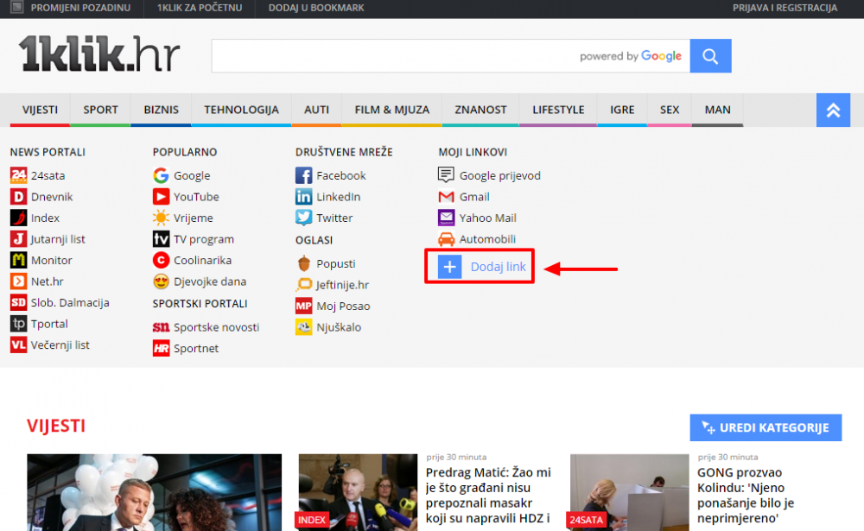The width and height of the screenshot is (864, 531).
Task: Click the Popusti acorn icon
Action: click(x=303, y=263)
